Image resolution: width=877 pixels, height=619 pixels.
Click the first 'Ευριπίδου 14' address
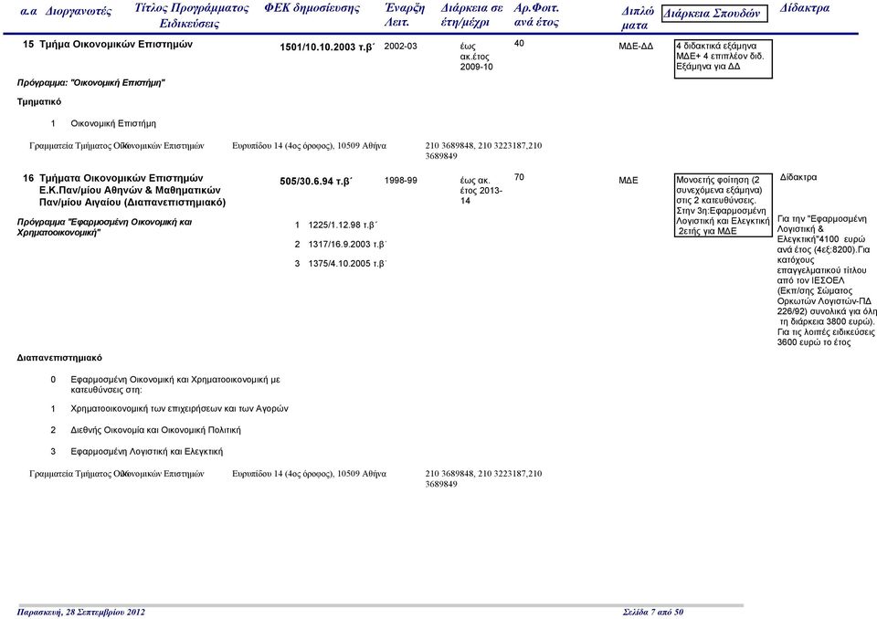pos(310,146)
